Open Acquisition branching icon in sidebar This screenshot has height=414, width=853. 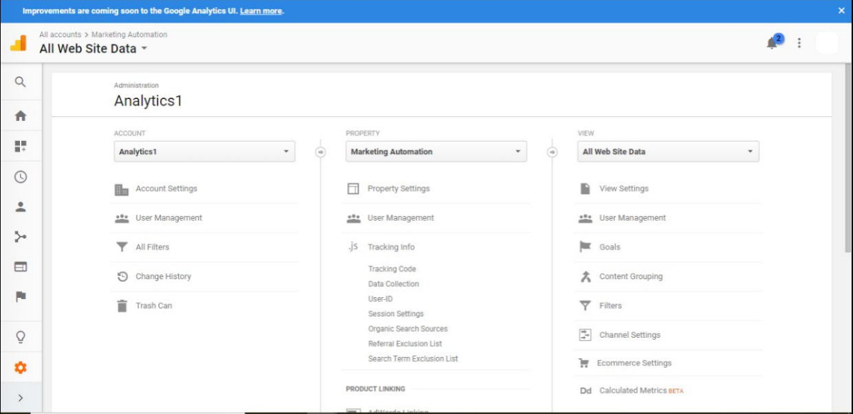[21, 237]
